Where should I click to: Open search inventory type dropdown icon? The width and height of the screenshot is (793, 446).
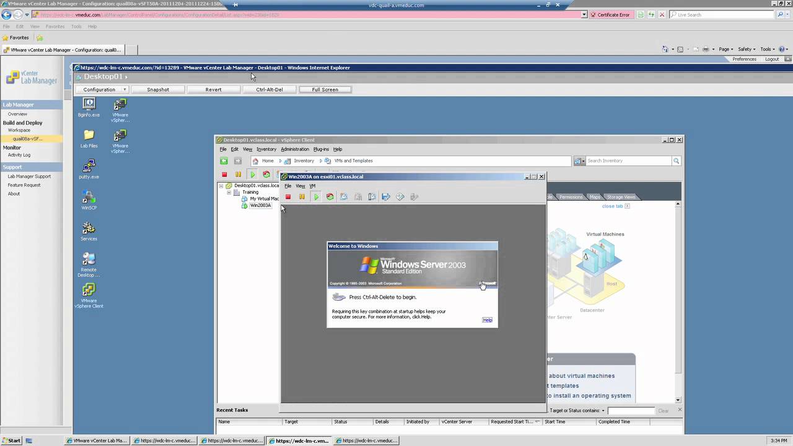coord(579,161)
